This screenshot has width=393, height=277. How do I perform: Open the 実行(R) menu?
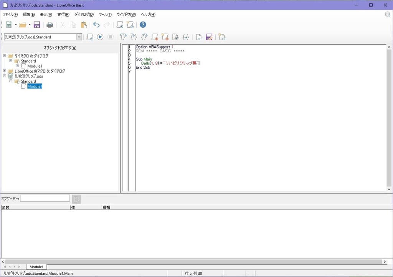point(63,15)
